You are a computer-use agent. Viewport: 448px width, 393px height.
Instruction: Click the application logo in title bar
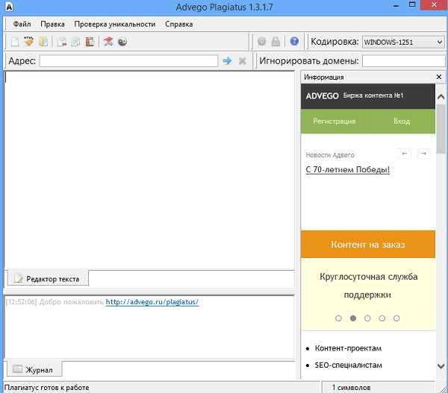point(9,7)
